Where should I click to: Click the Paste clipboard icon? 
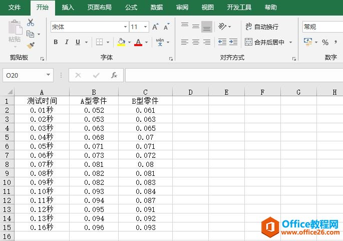15,28
